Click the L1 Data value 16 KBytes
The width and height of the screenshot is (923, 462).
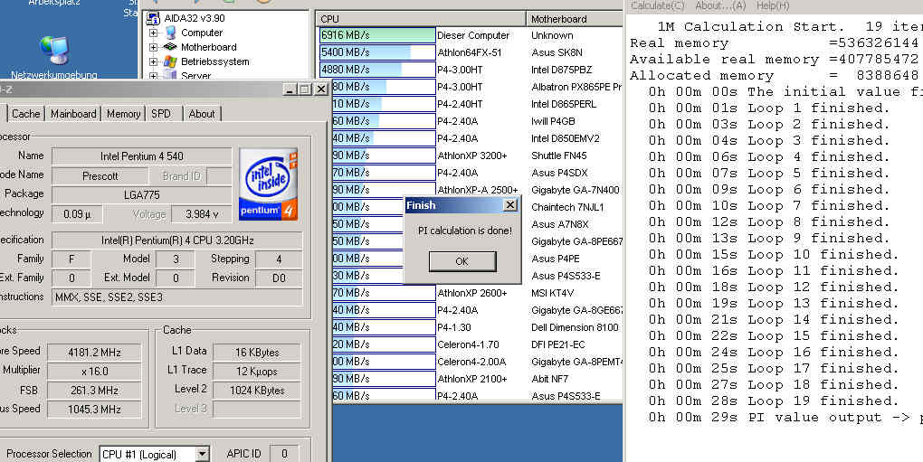257,352
